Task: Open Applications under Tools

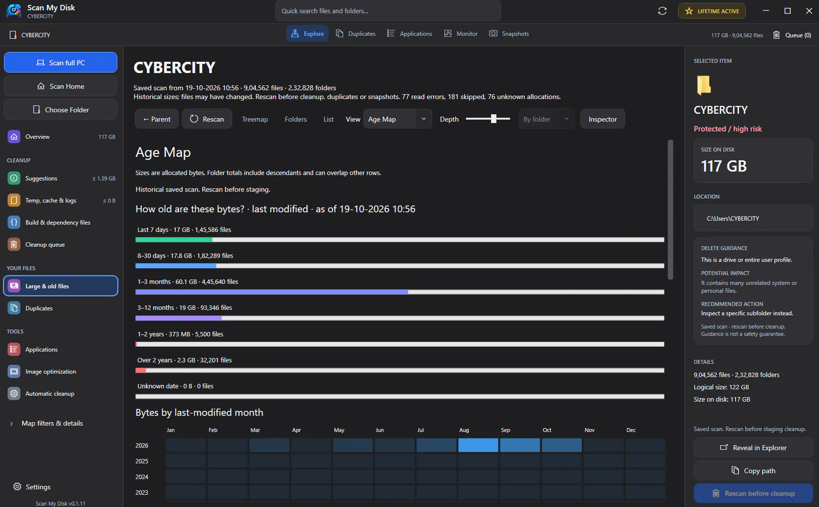Action: [x=61, y=350]
